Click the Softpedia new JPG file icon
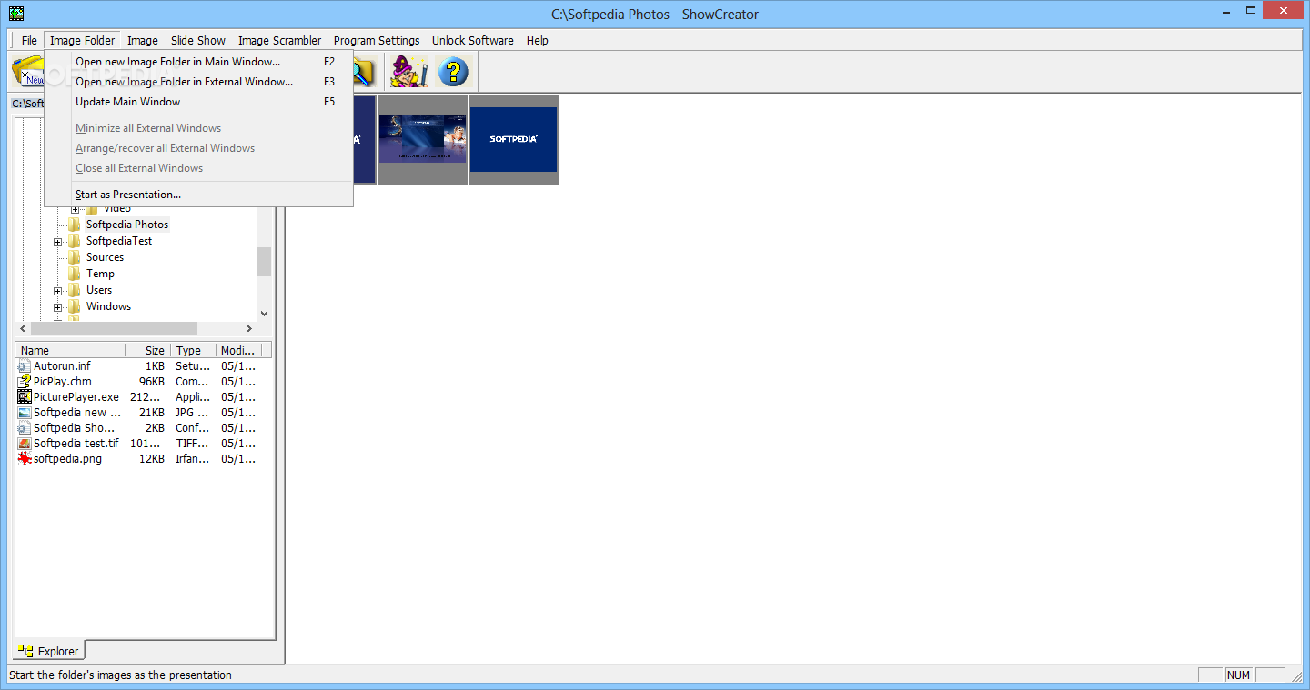The width and height of the screenshot is (1310, 690). (x=25, y=413)
